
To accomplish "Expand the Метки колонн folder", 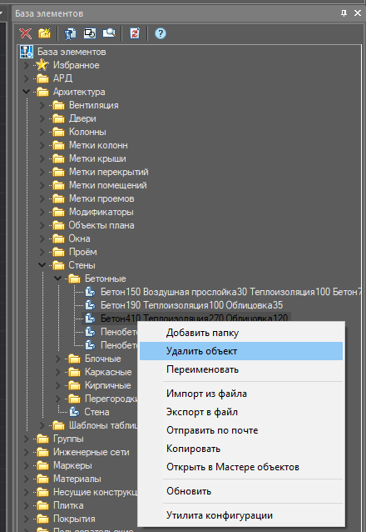I will click(x=42, y=145).
